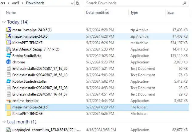Click the 4/16/2024 3:53 PM date cell
Image resolution: width=192 pixels, height=132 pixels.
pos(101,130)
